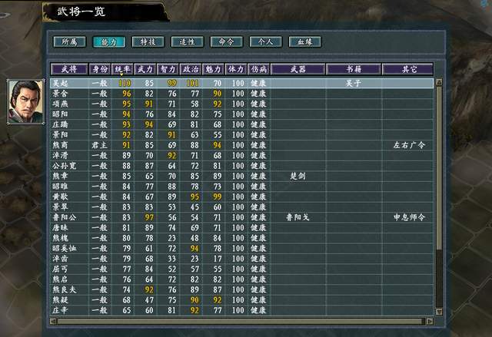
Task: Select general 淖滑 row
Action: 241,155
